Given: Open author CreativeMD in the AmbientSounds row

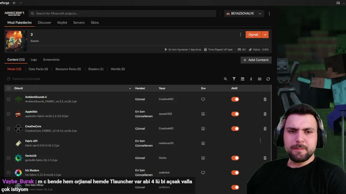Looking at the screenshot, I should pyautogui.click(x=166, y=99).
